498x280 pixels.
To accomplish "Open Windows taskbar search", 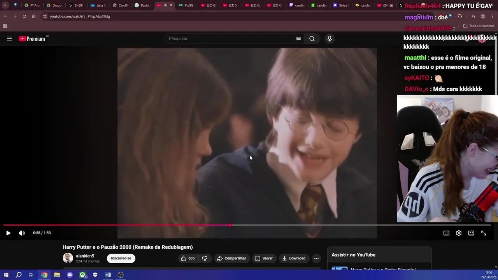I will (x=18, y=275).
